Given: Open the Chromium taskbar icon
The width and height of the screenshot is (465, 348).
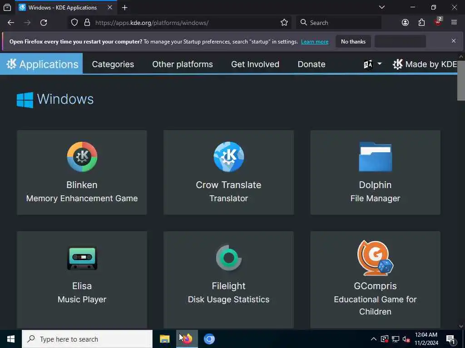Looking at the screenshot, I should 209,339.
